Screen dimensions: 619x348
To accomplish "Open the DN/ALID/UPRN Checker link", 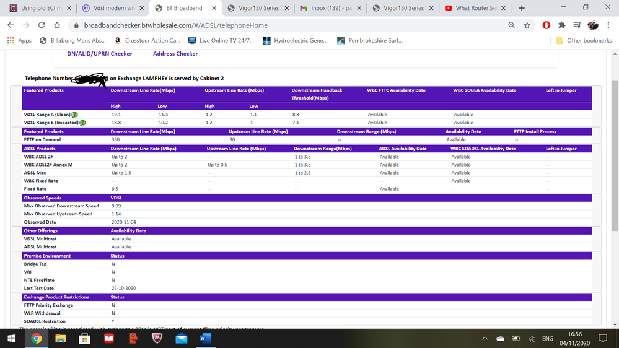I will 100,54.
